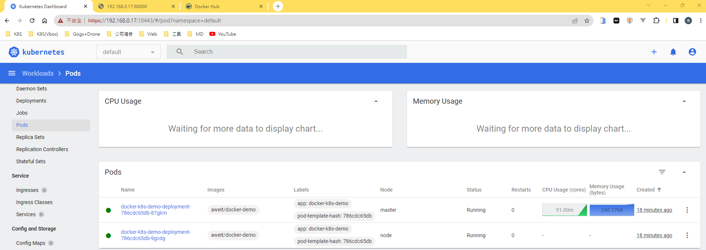Click '18 minutes ago' for master pod

click(654, 210)
